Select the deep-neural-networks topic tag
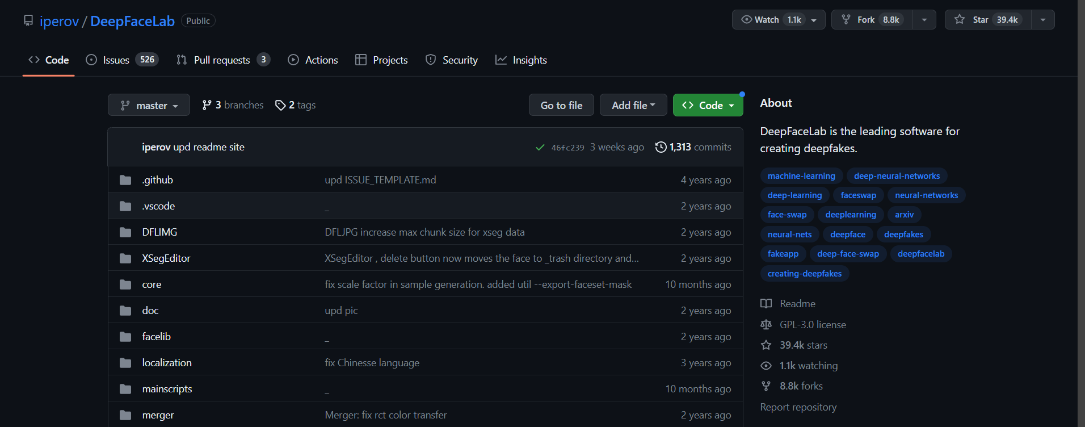This screenshot has width=1085, height=427. (897, 176)
